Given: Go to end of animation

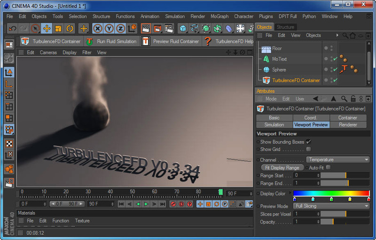Looking at the screenshot, I should [163, 204].
